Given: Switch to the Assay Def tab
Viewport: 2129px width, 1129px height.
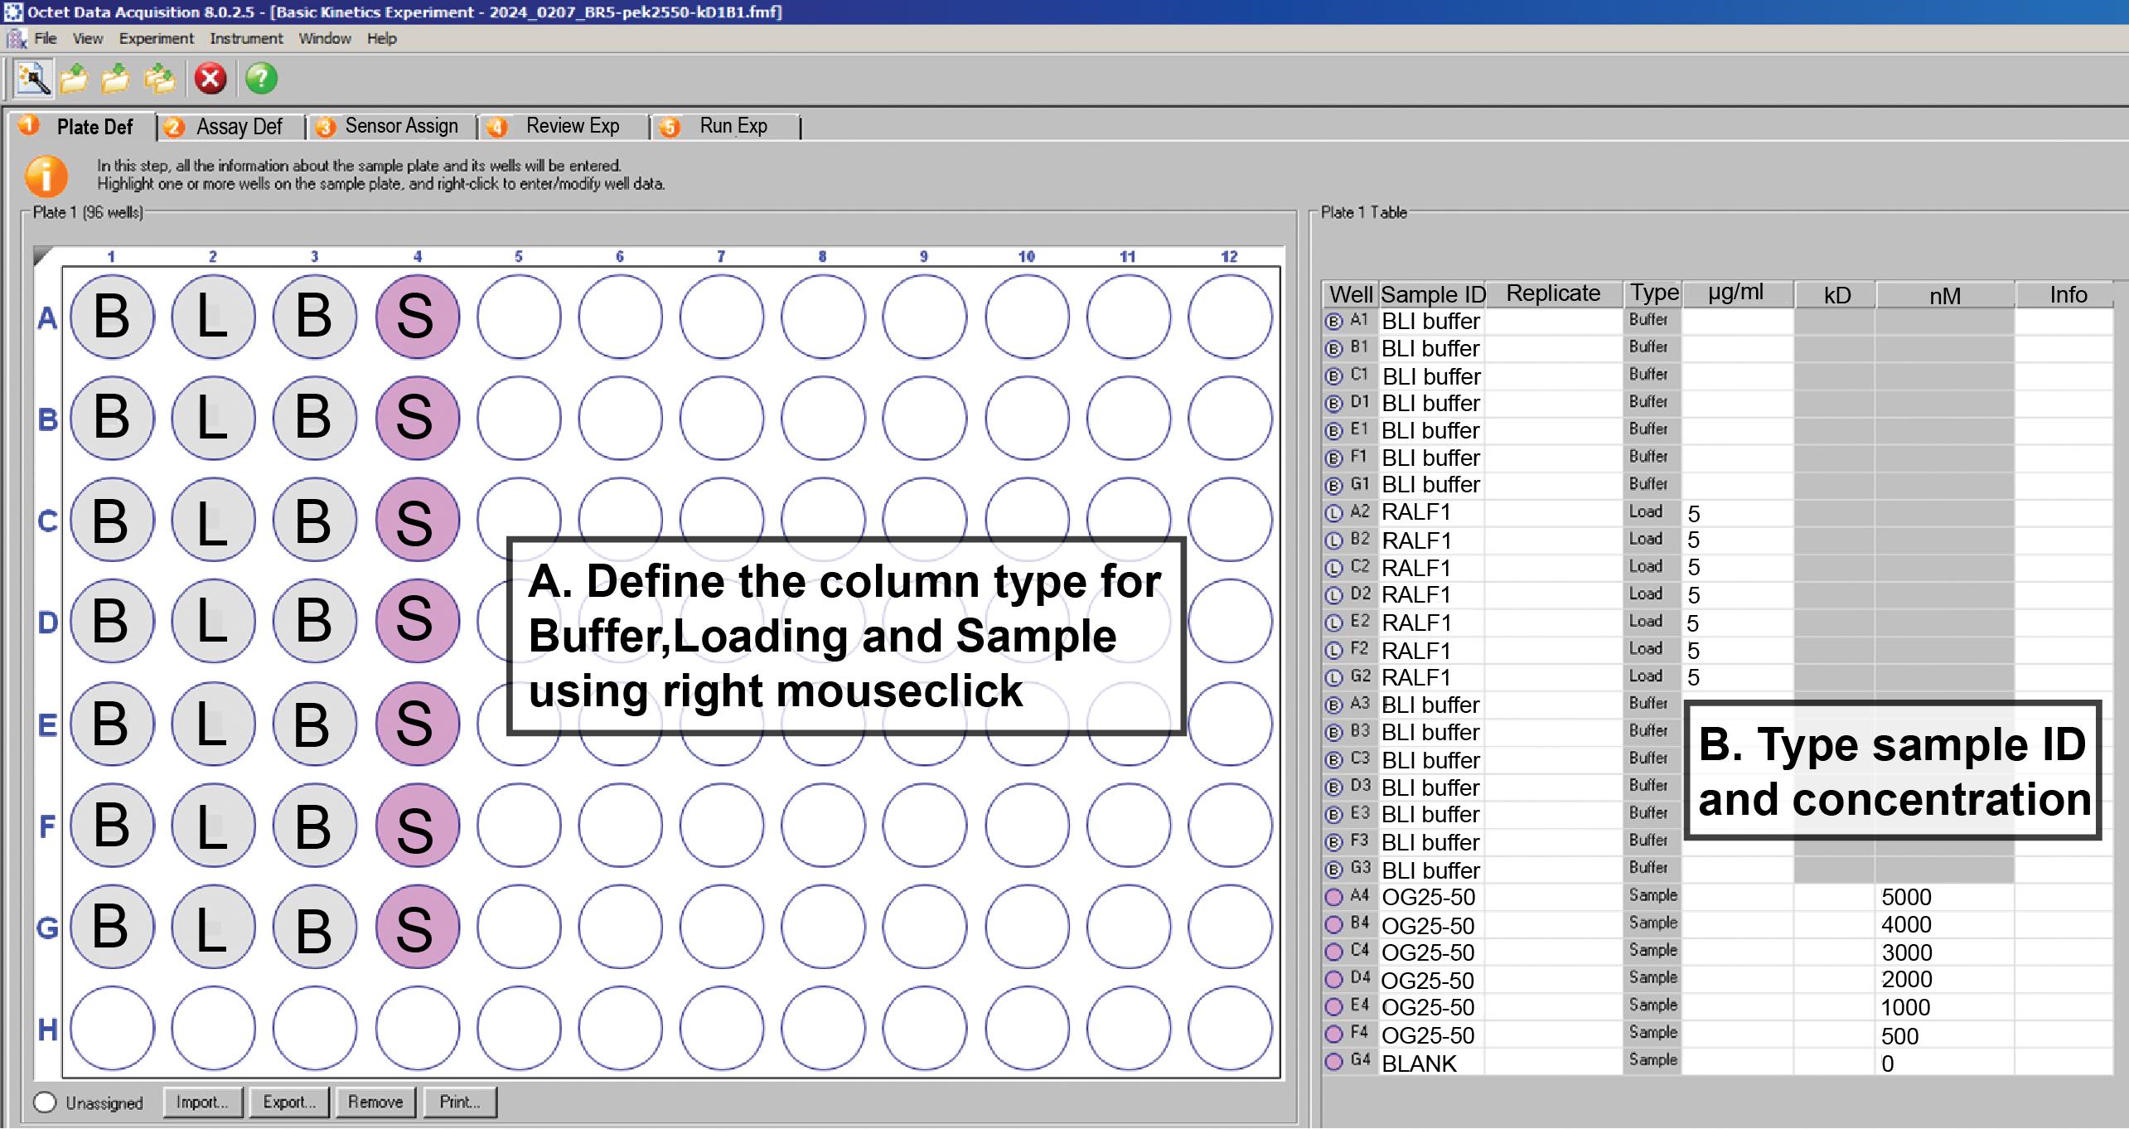Looking at the screenshot, I should pos(232,127).
